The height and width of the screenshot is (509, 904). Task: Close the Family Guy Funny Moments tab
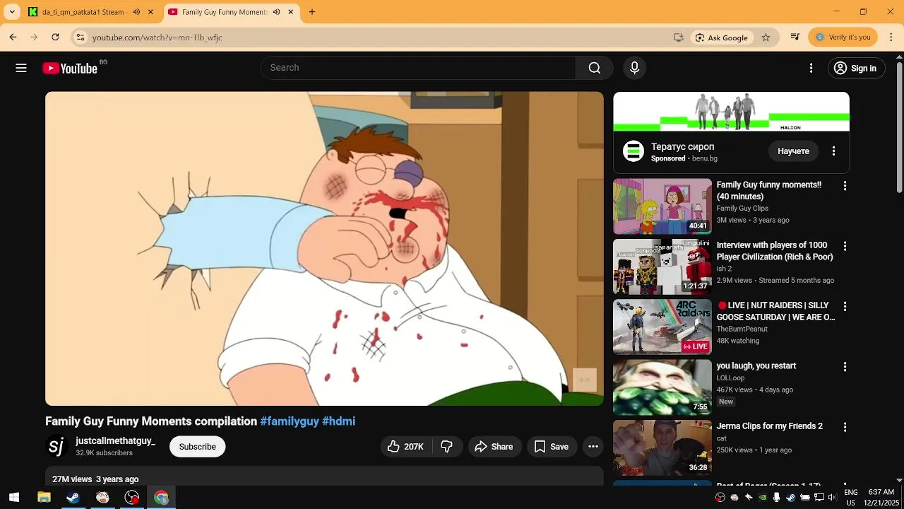point(290,12)
